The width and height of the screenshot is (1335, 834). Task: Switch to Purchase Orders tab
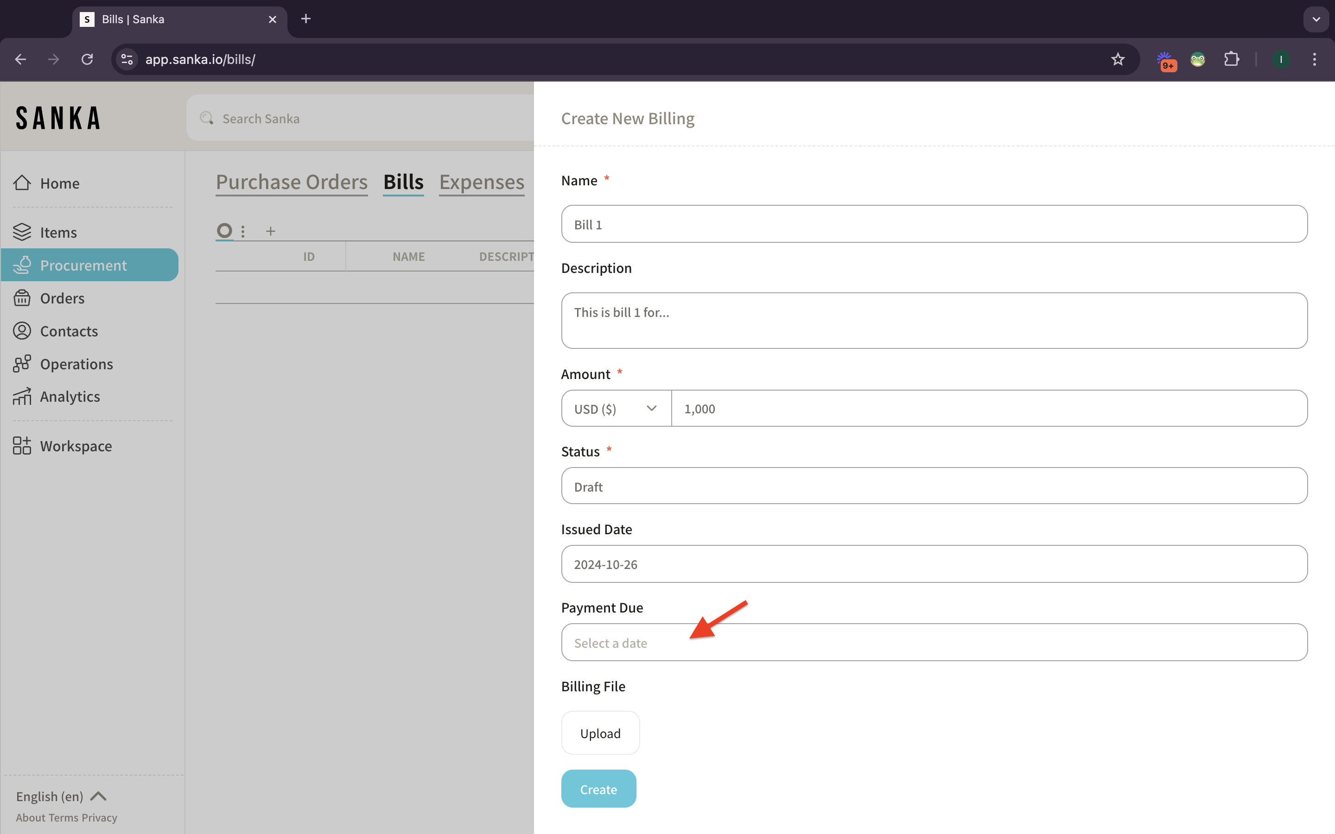pos(291,182)
